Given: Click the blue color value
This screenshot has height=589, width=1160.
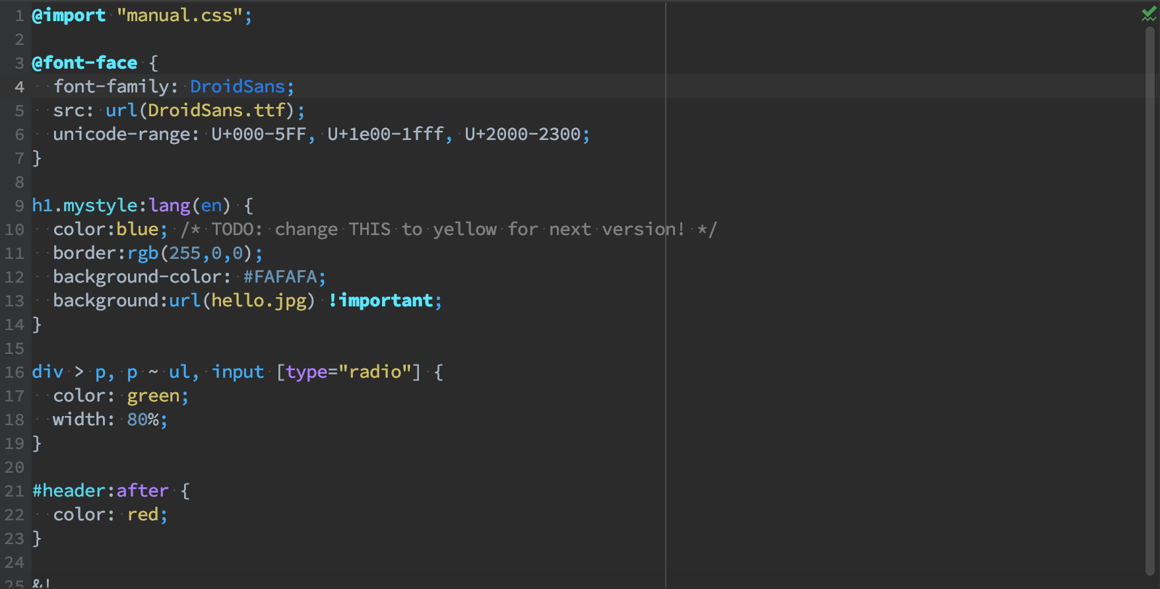Looking at the screenshot, I should coord(137,229).
